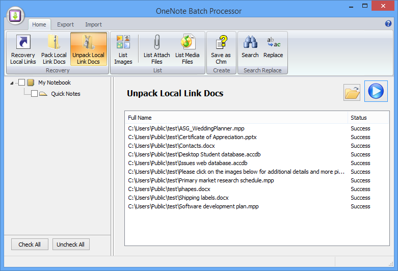The width and height of the screenshot is (398, 271).
Task: Click the Check All button
Action: (30, 245)
